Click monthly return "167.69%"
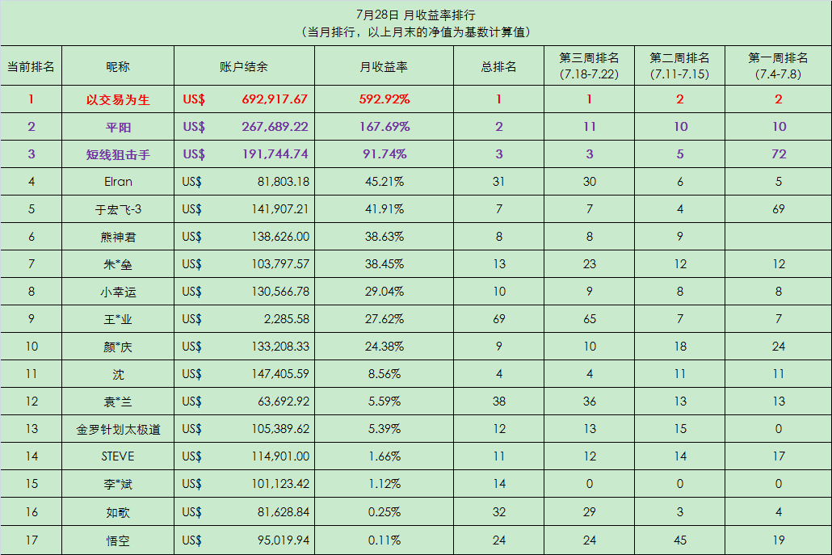 coord(384,127)
